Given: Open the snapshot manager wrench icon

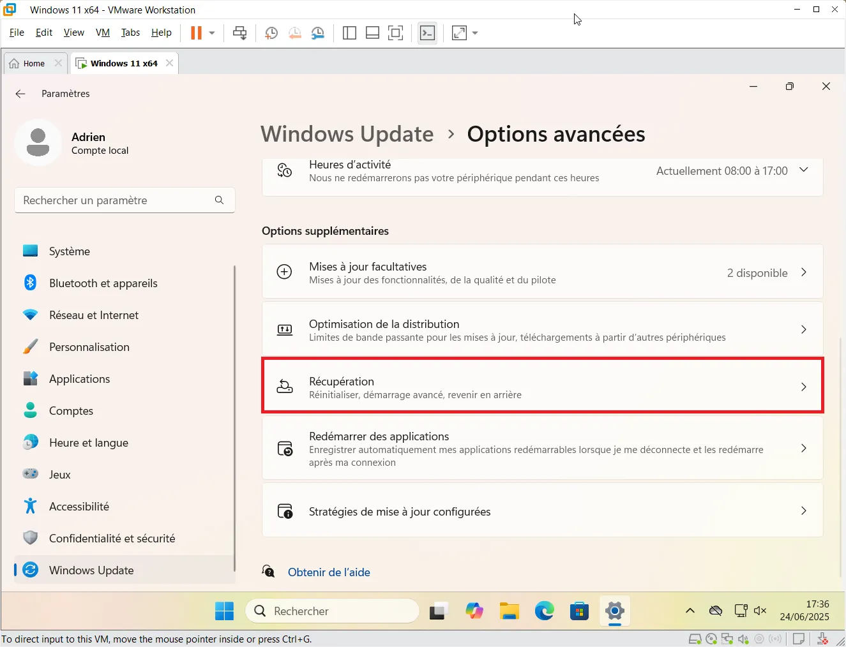Looking at the screenshot, I should (317, 33).
